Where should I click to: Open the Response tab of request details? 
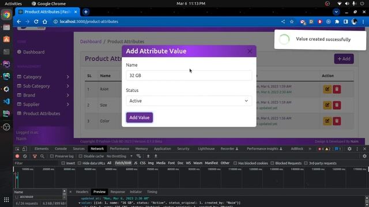[x=118, y=192]
